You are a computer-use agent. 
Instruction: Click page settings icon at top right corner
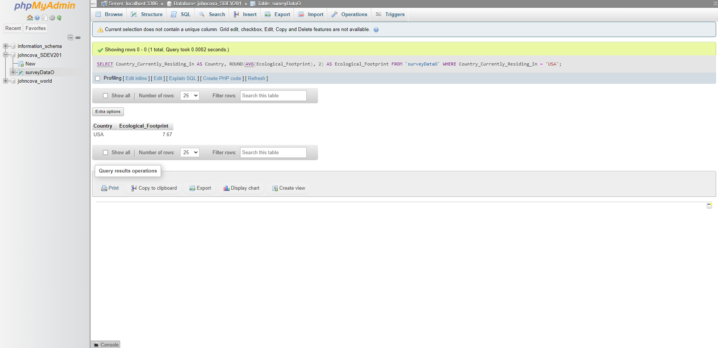tap(715, 3)
